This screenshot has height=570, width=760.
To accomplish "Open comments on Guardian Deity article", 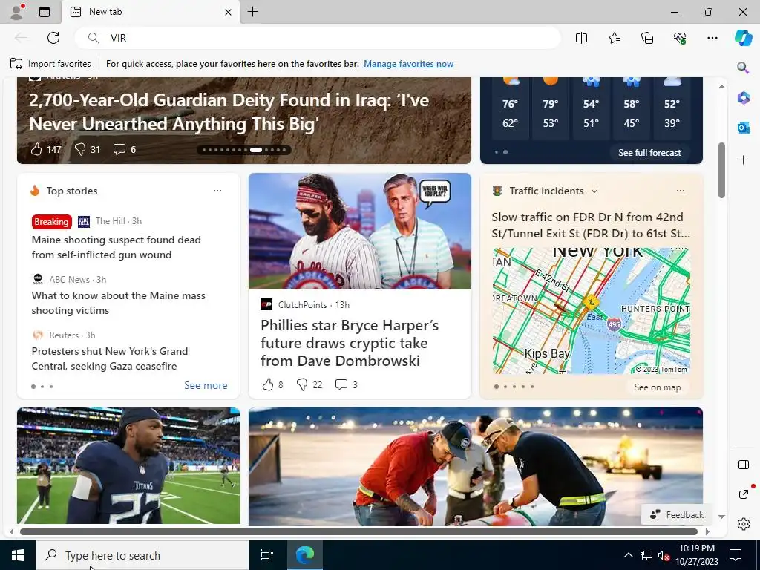I will point(124,149).
